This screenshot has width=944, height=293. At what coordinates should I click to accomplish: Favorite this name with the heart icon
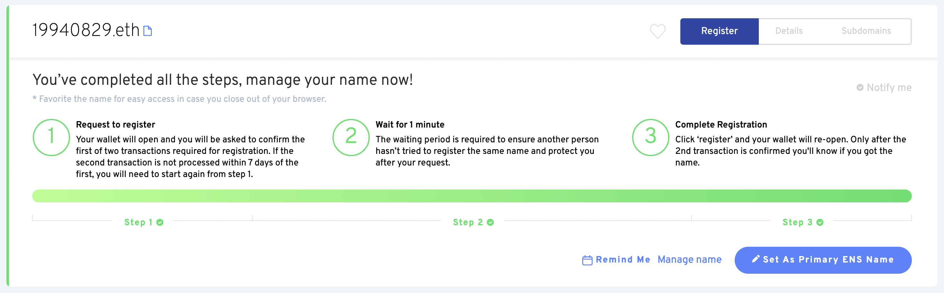pos(658,31)
